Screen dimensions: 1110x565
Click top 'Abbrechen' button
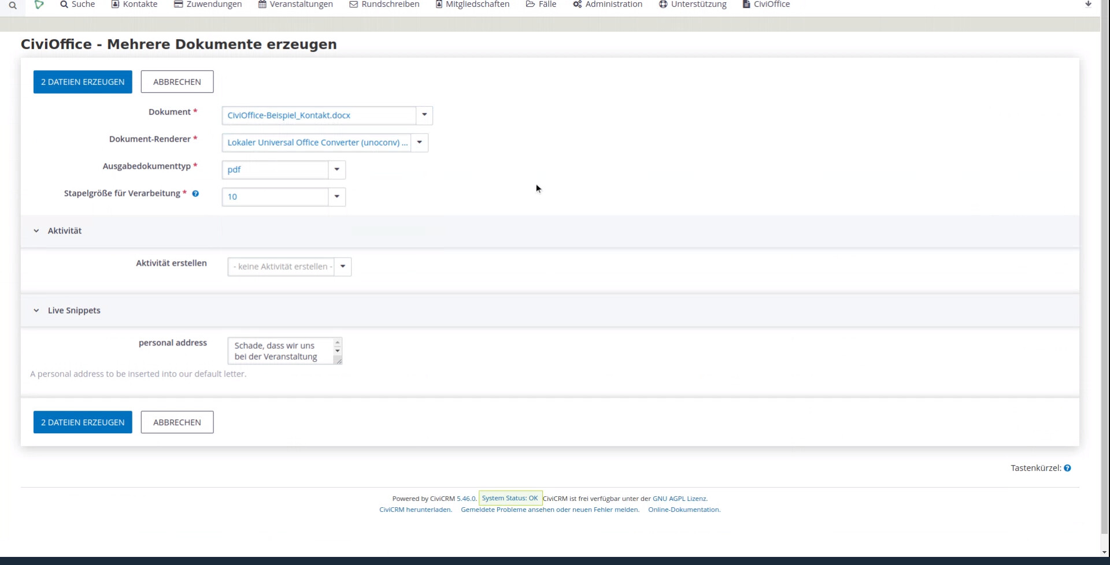click(177, 82)
